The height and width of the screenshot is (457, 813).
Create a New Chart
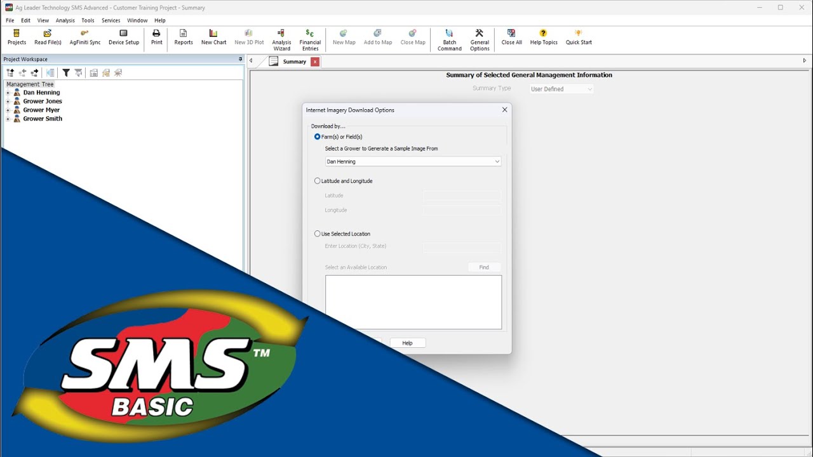(213, 37)
